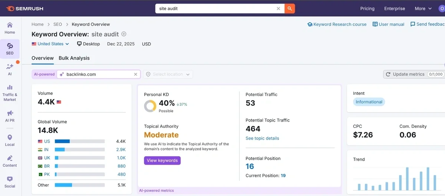Click the US flag beside Volume 4.4K
The height and width of the screenshot is (196, 445).
(59, 102)
